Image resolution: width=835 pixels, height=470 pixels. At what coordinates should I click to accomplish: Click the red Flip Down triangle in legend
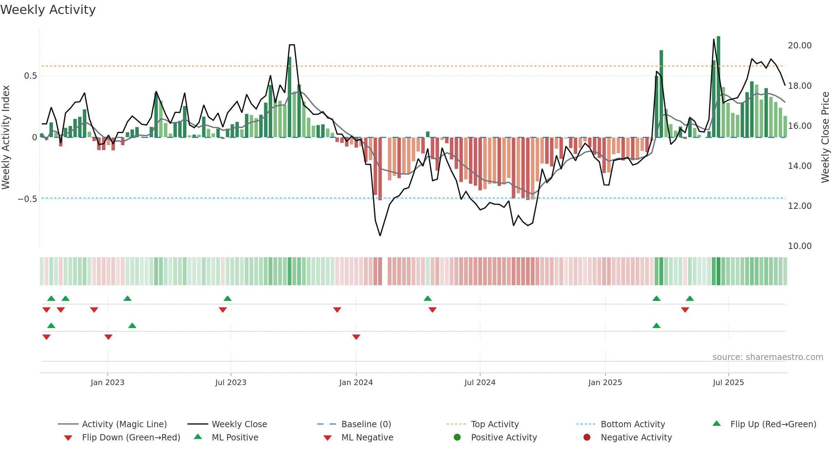(68, 438)
